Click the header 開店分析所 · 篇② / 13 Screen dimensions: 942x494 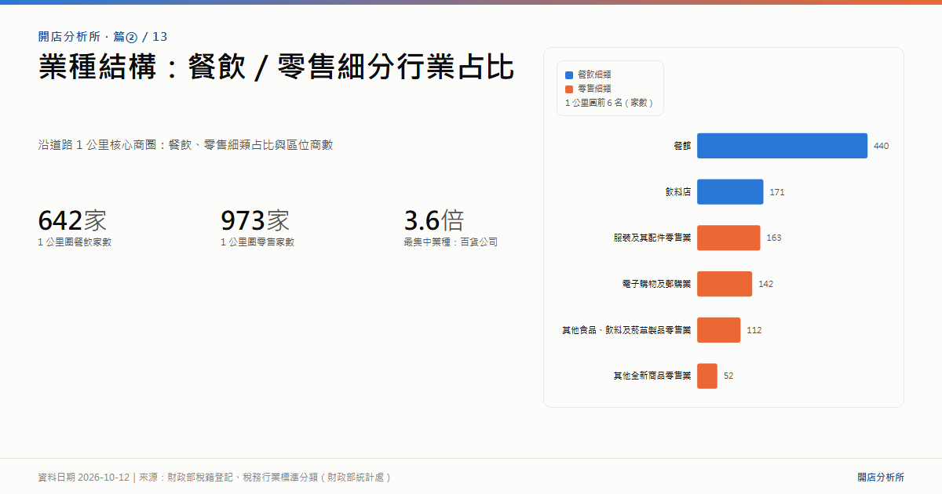point(103,37)
